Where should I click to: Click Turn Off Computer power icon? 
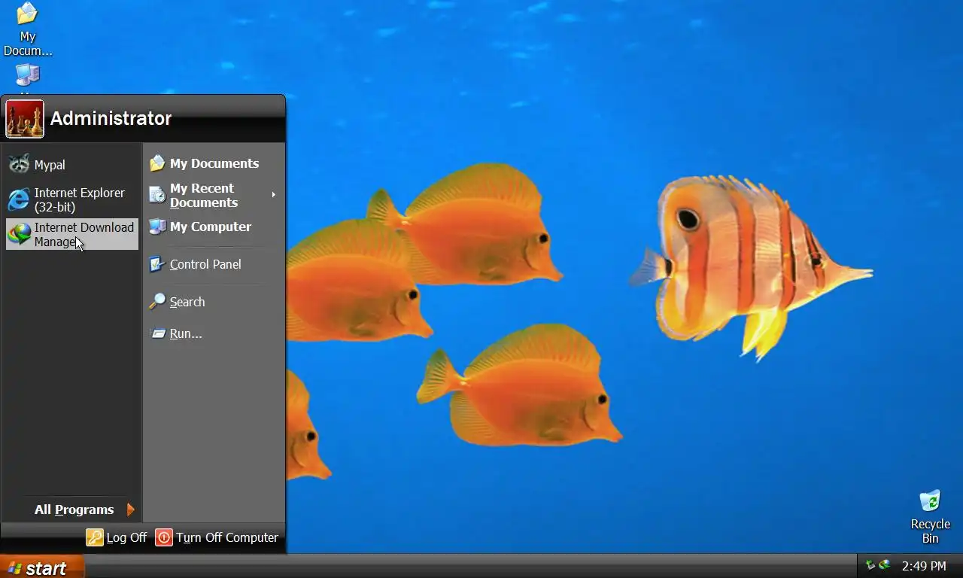pos(163,537)
